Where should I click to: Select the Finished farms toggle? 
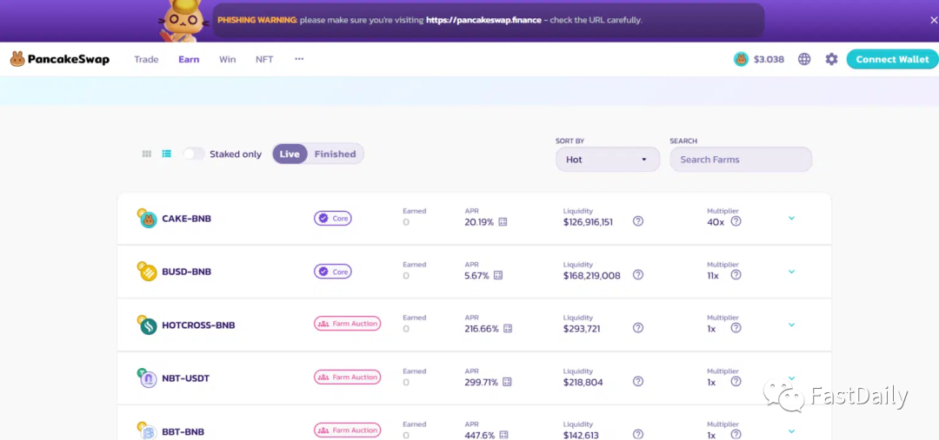[336, 154]
